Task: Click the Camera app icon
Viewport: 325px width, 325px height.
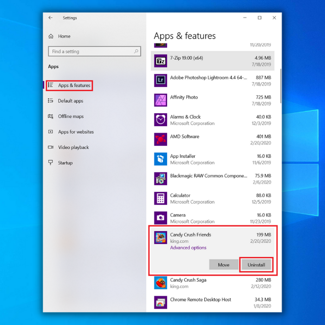Action: click(161, 218)
